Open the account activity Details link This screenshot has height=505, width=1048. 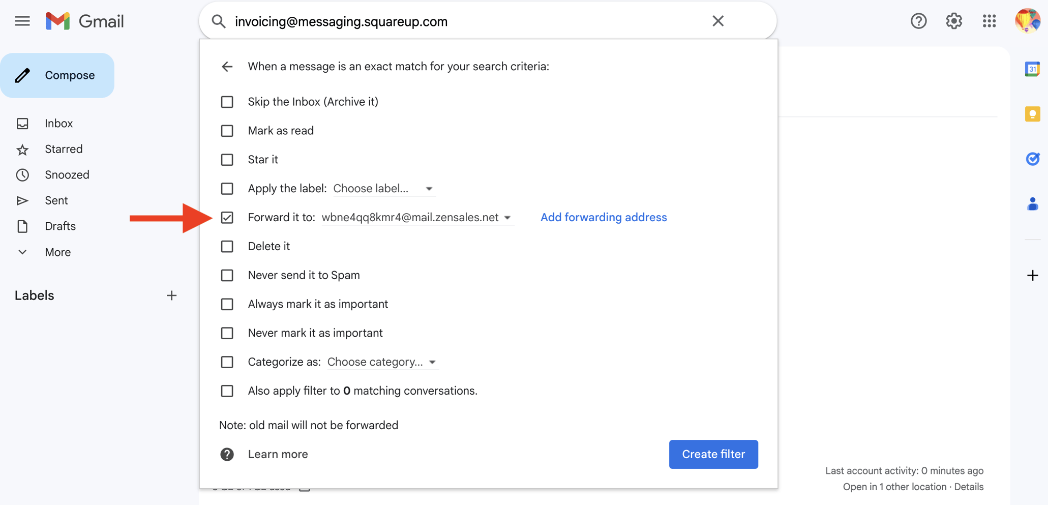[969, 487]
